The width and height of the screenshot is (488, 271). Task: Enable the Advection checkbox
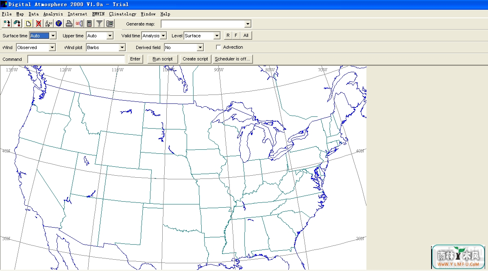tap(219, 47)
